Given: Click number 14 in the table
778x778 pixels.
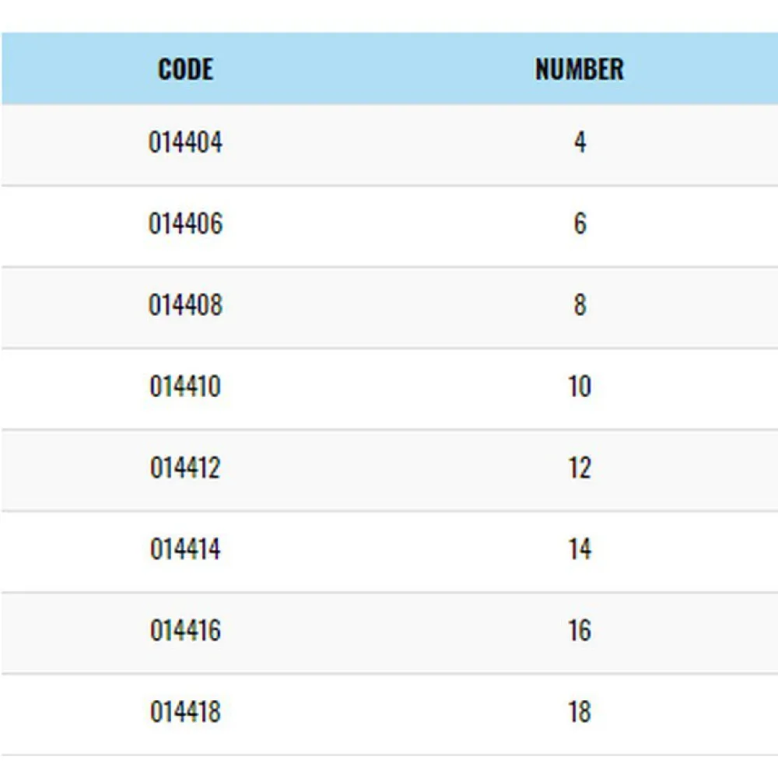Looking at the screenshot, I should pyautogui.click(x=580, y=549).
